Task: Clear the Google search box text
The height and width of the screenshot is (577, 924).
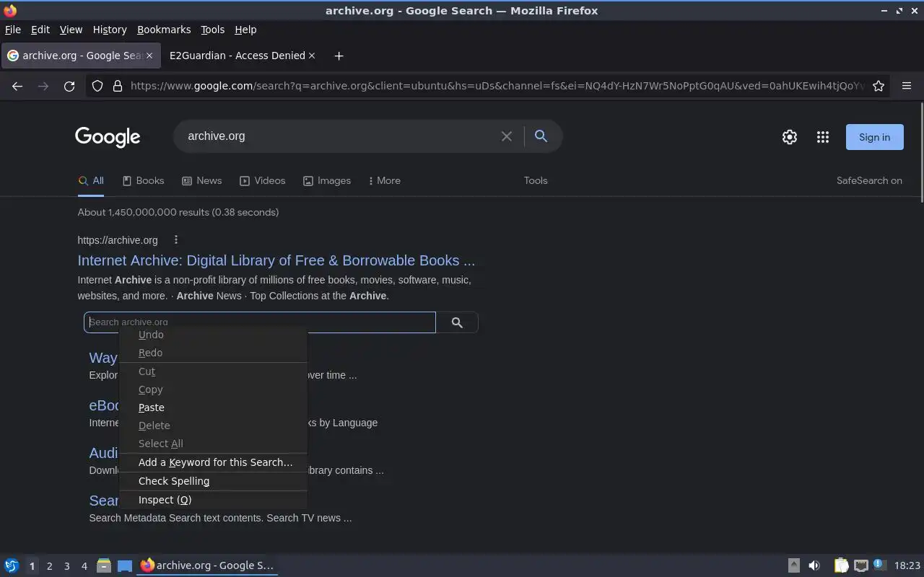Action: [x=507, y=136]
